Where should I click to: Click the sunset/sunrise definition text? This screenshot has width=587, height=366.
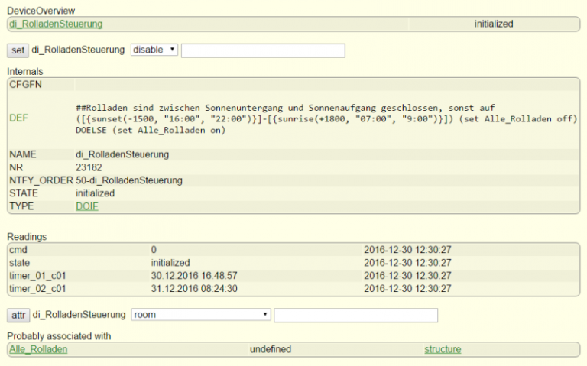tap(326, 119)
